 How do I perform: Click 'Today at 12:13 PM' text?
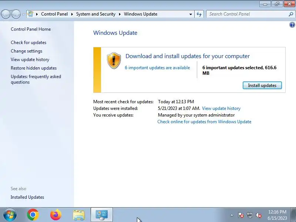[x=176, y=101]
